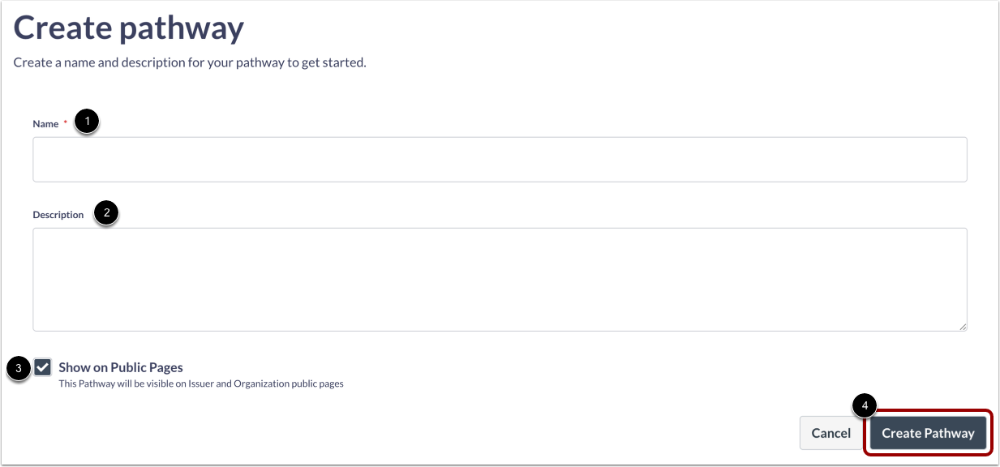The height and width of the screenshot is (467, 1000).
Task: Click the Description field label
Action: pos(58,215)
